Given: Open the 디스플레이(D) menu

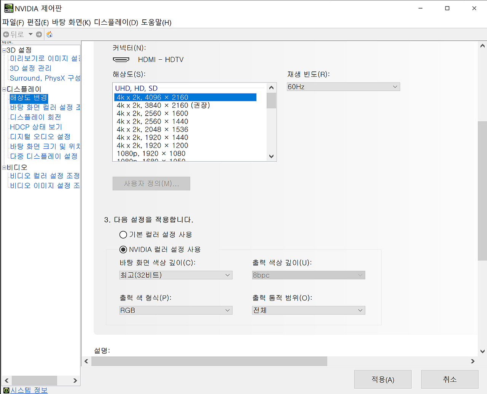Looking at the screenshot, I should [116, 22].
